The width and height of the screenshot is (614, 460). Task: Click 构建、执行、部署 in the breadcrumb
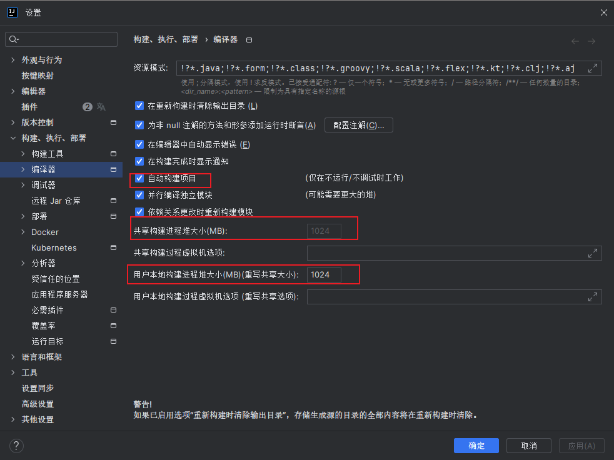click(x=166, y=40)
